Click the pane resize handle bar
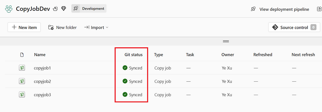Viewport: 322px width, 112px height. point(226,41)
